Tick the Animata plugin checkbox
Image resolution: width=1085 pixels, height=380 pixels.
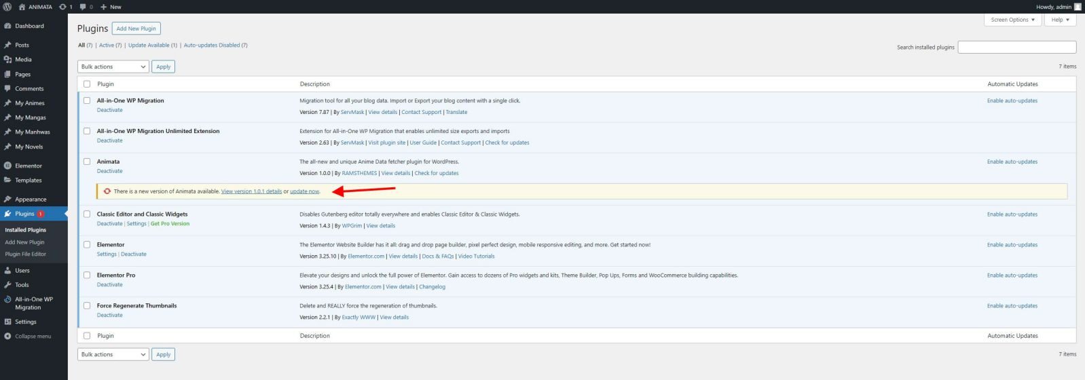(x=87, y=161)
